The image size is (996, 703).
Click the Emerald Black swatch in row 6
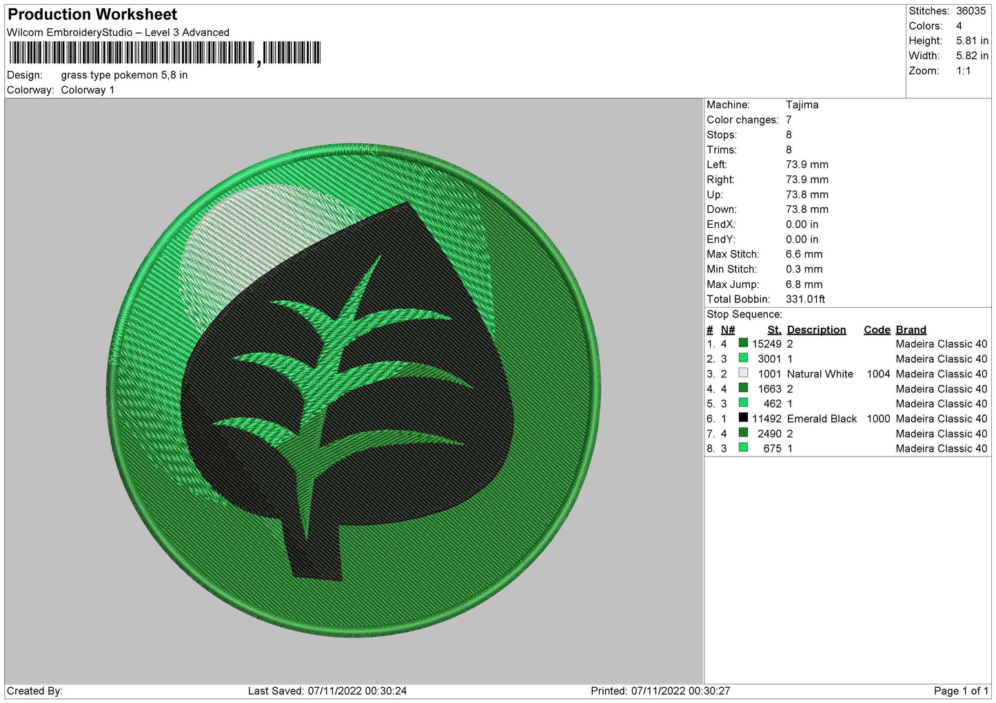743,417
